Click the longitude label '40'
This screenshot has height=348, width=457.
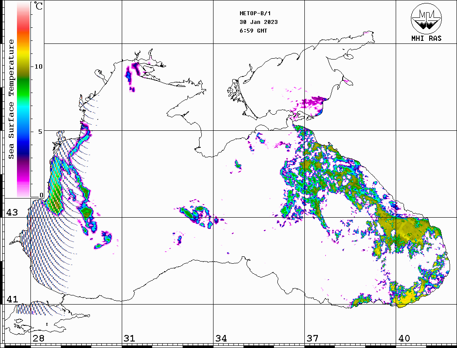pos(404,338)
